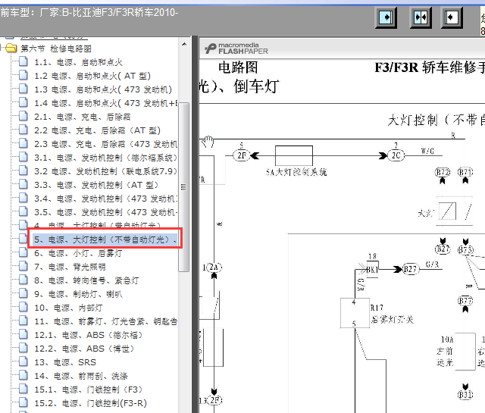Select 5、电源、大灯控制 (不带自动灯光)

(x=105, y=239)
